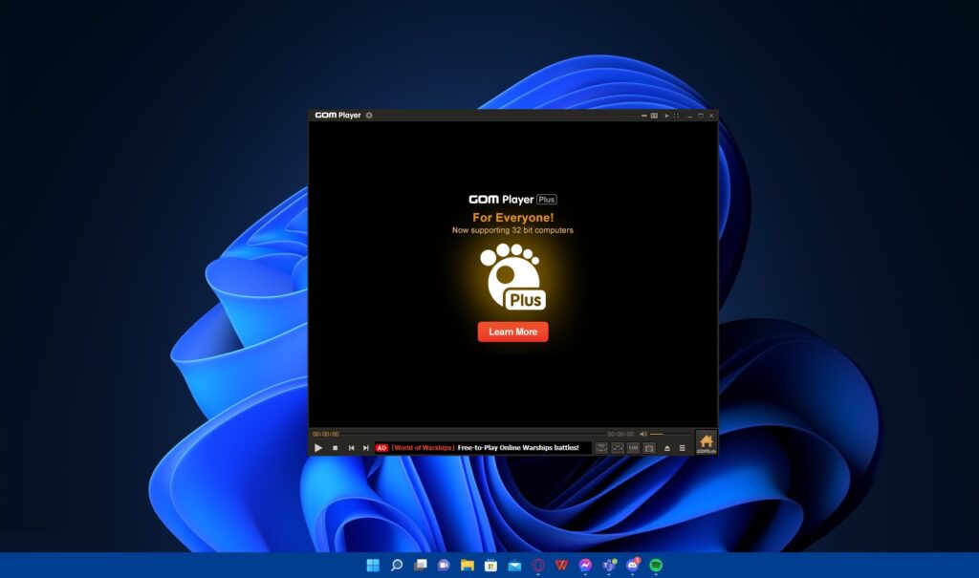
Task: Skip to the next track
Action: pos(366,447)
